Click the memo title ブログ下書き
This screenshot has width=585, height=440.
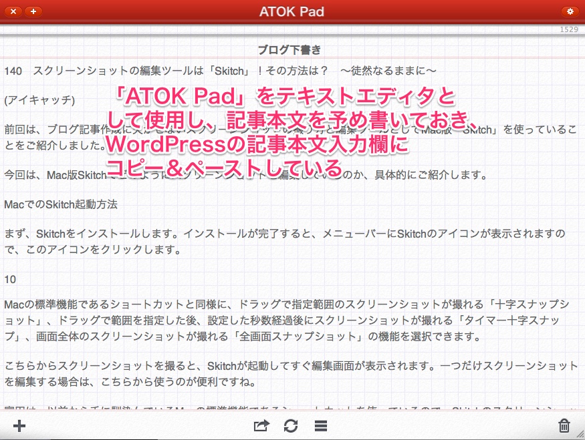pos(289,49)
